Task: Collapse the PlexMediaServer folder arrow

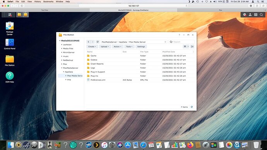Action: tap(62, 68)
